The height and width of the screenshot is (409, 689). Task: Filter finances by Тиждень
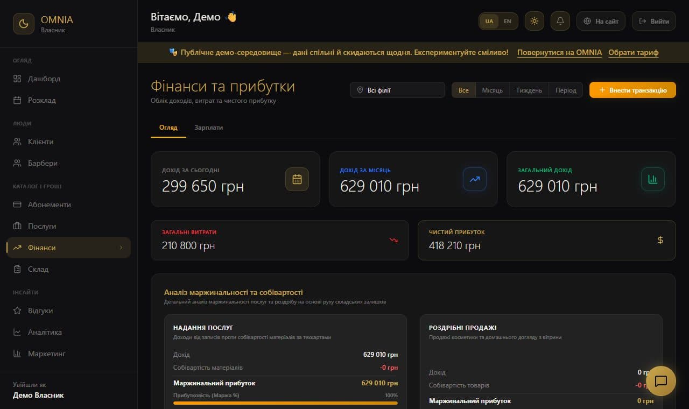click(529, 90)
